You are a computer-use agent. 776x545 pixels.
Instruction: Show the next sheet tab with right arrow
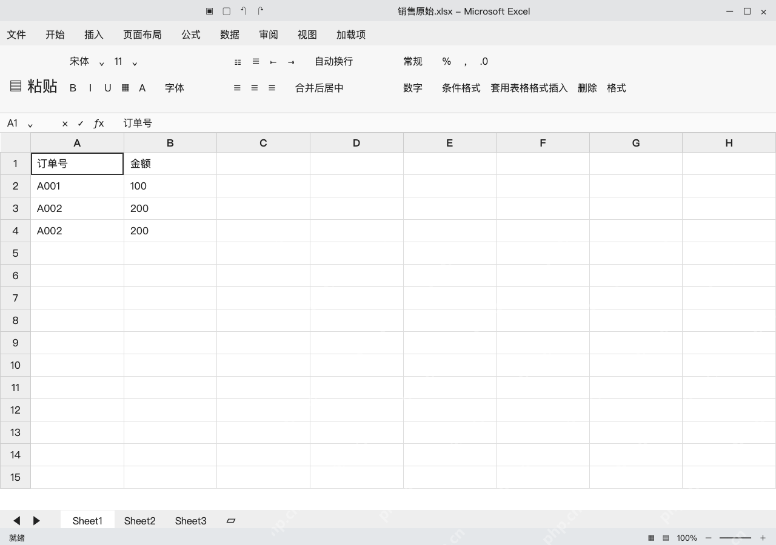36,521
